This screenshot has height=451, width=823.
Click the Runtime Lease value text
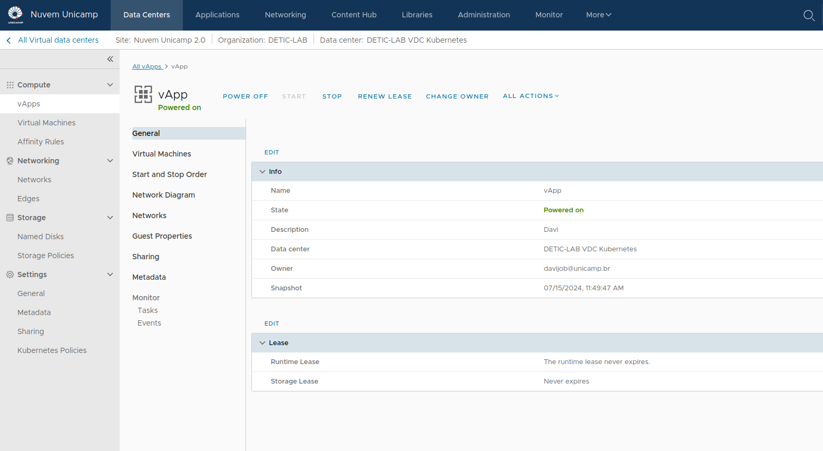tap(597, 362)
